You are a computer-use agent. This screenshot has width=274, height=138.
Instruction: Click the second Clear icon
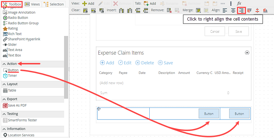tap(94, 11)
